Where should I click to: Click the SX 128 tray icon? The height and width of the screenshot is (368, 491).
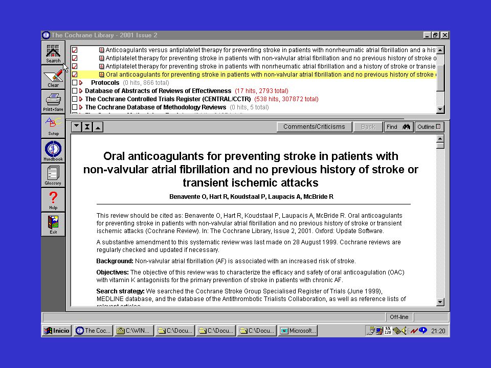pos(388,331)
